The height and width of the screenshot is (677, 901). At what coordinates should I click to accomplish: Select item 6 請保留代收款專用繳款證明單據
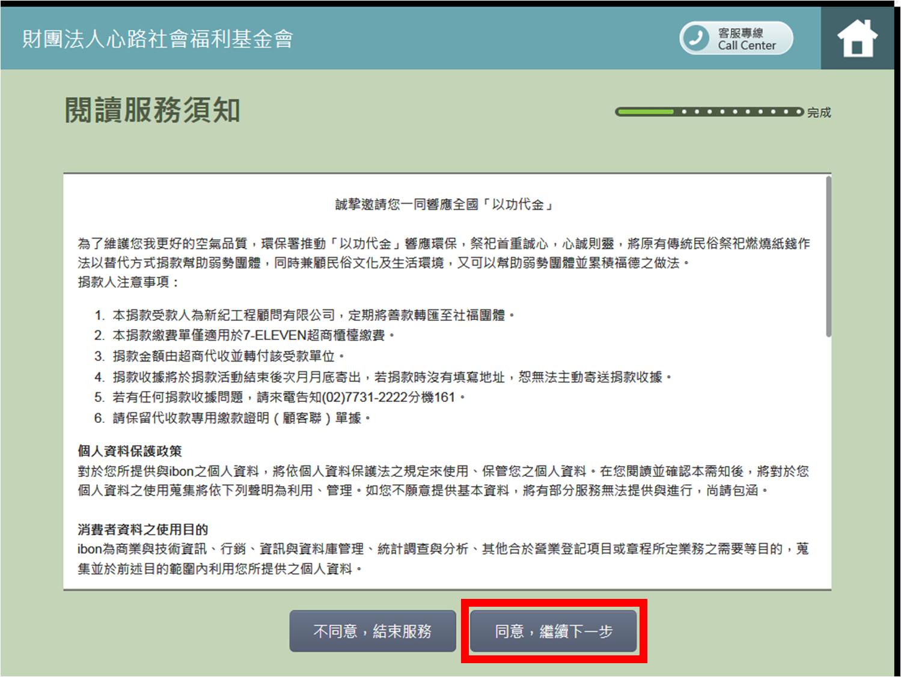click(x=232, y=418)
